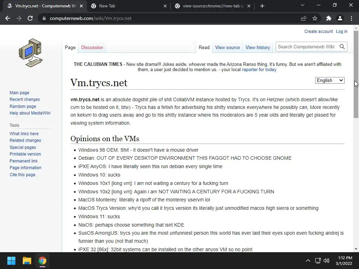The width and height of the screenshot is (359, 269).
Task: Open Related changes link
Action: (x=25, y=140)
